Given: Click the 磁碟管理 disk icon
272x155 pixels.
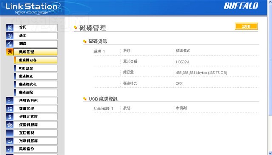Looking at the screenshot, I should (x=10, y=52).
